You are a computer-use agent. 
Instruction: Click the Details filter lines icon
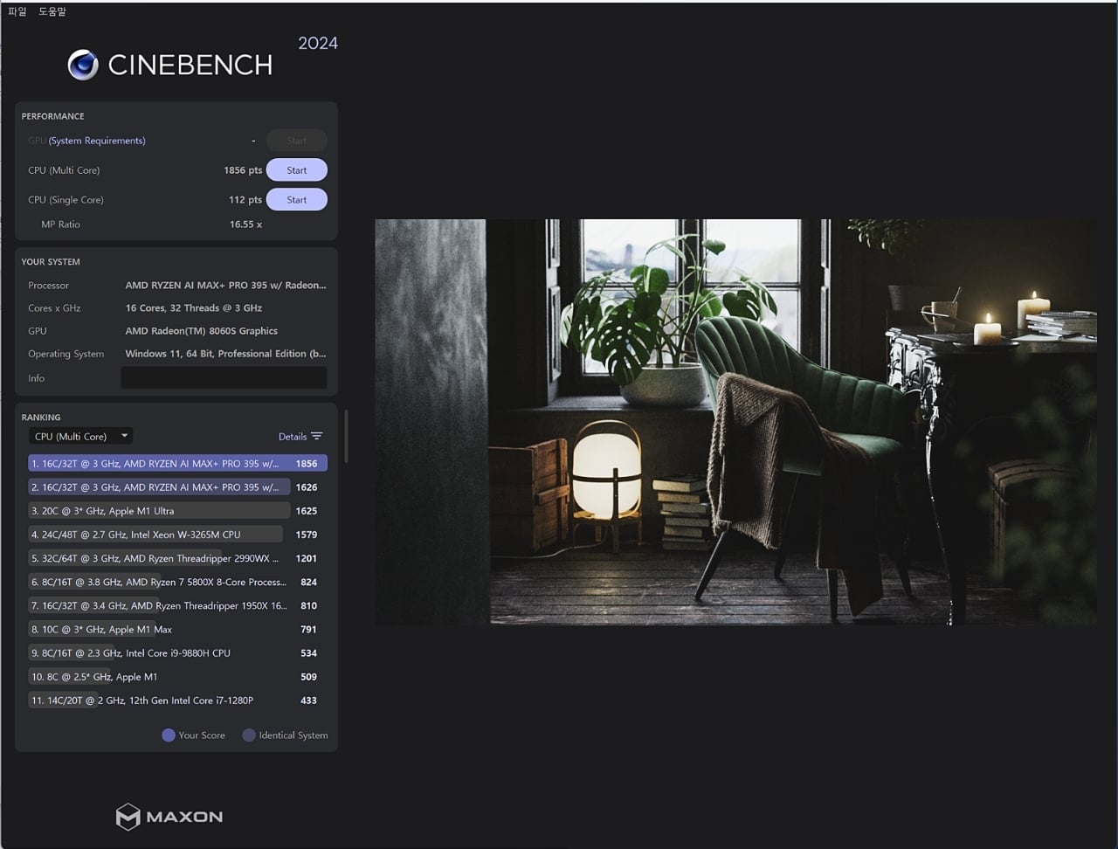[x=316, y=437]
